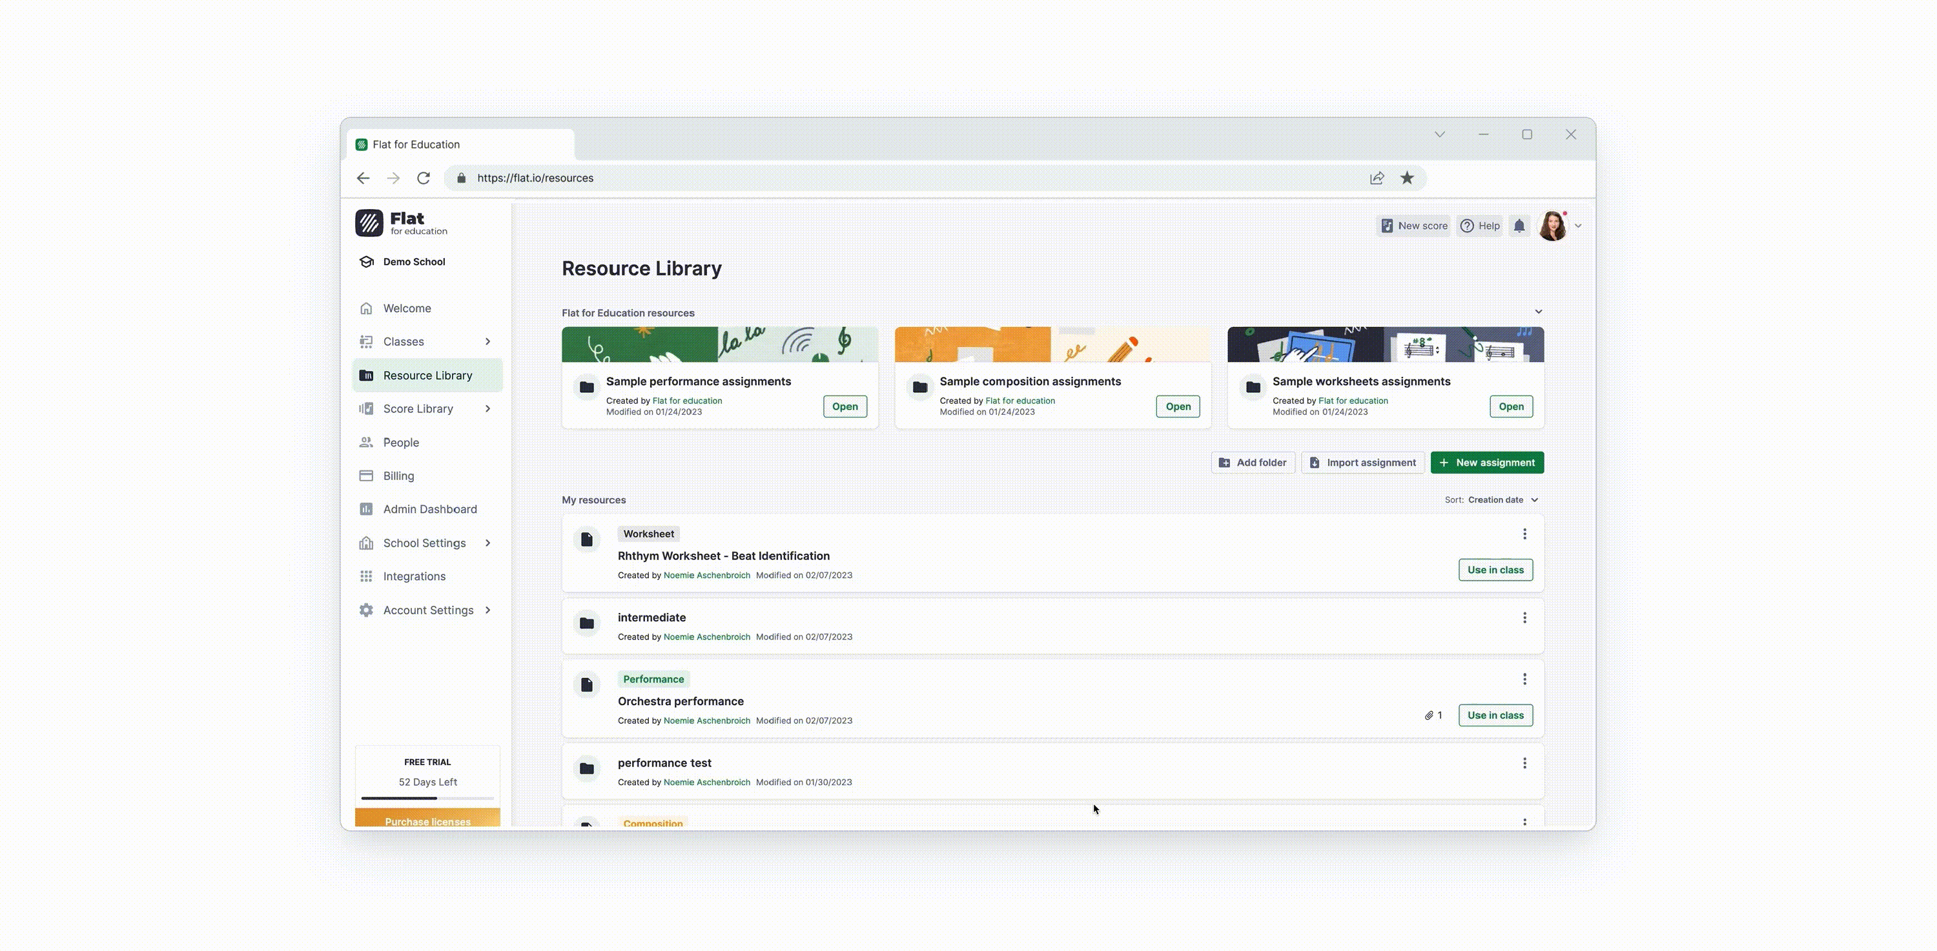This screenshot has height=951, width=1937.
Task: Click the Integrations grid icon
Action: click(366, 576)
